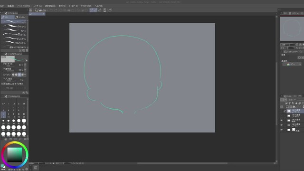Image resolution: width=304 pixels, height=171 pixels.
Task: Click the new canvas icon in command bar
Action: point(36,10)
